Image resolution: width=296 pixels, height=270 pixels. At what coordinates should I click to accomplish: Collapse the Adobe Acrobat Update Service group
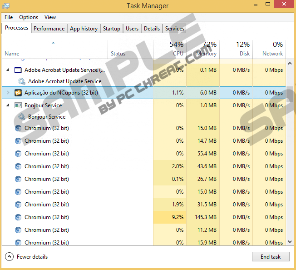point(8,70)
